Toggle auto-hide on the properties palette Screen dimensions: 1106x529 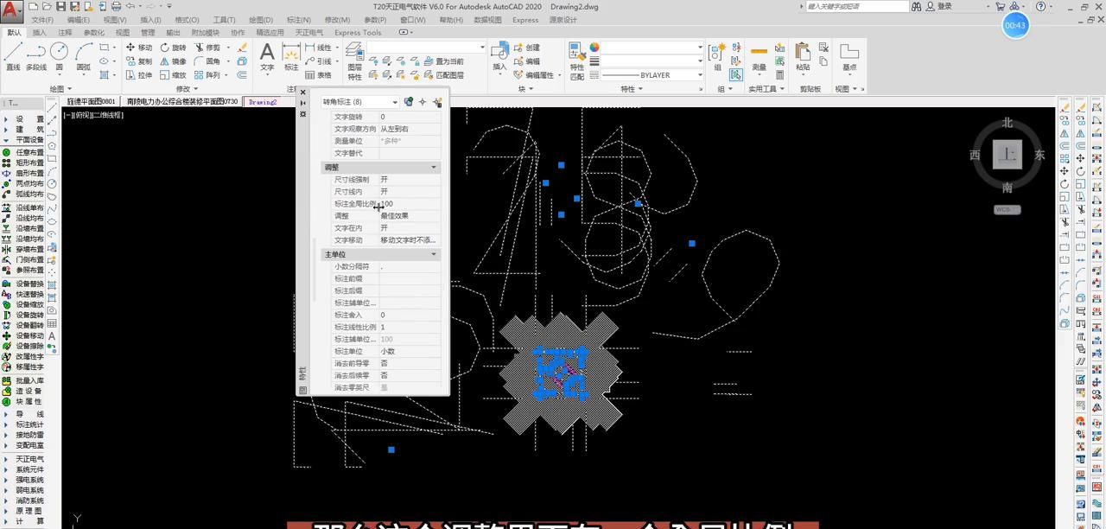point(302,103)
